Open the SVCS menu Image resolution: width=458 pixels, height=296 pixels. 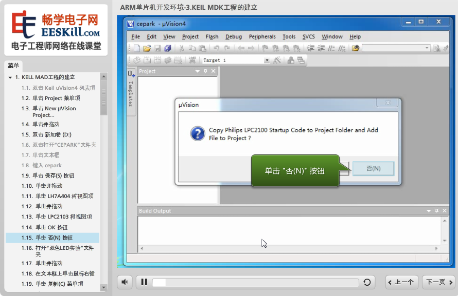point(308,36)
